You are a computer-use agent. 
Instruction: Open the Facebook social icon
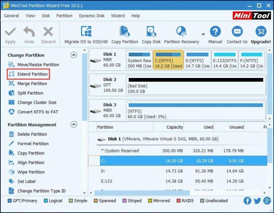247,201
